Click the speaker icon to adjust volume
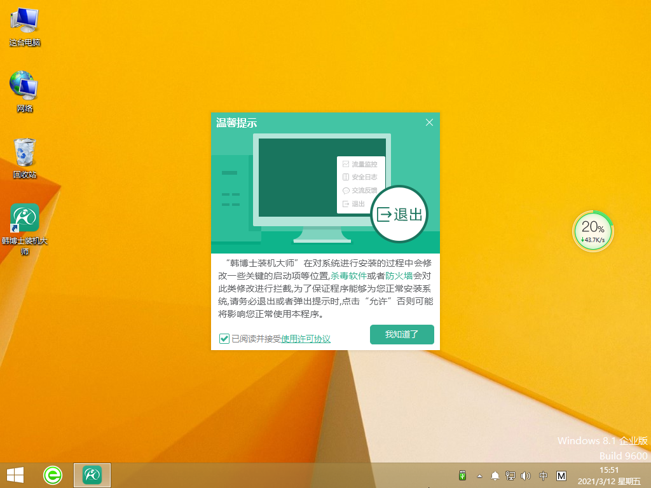 [x=525, y=475]
